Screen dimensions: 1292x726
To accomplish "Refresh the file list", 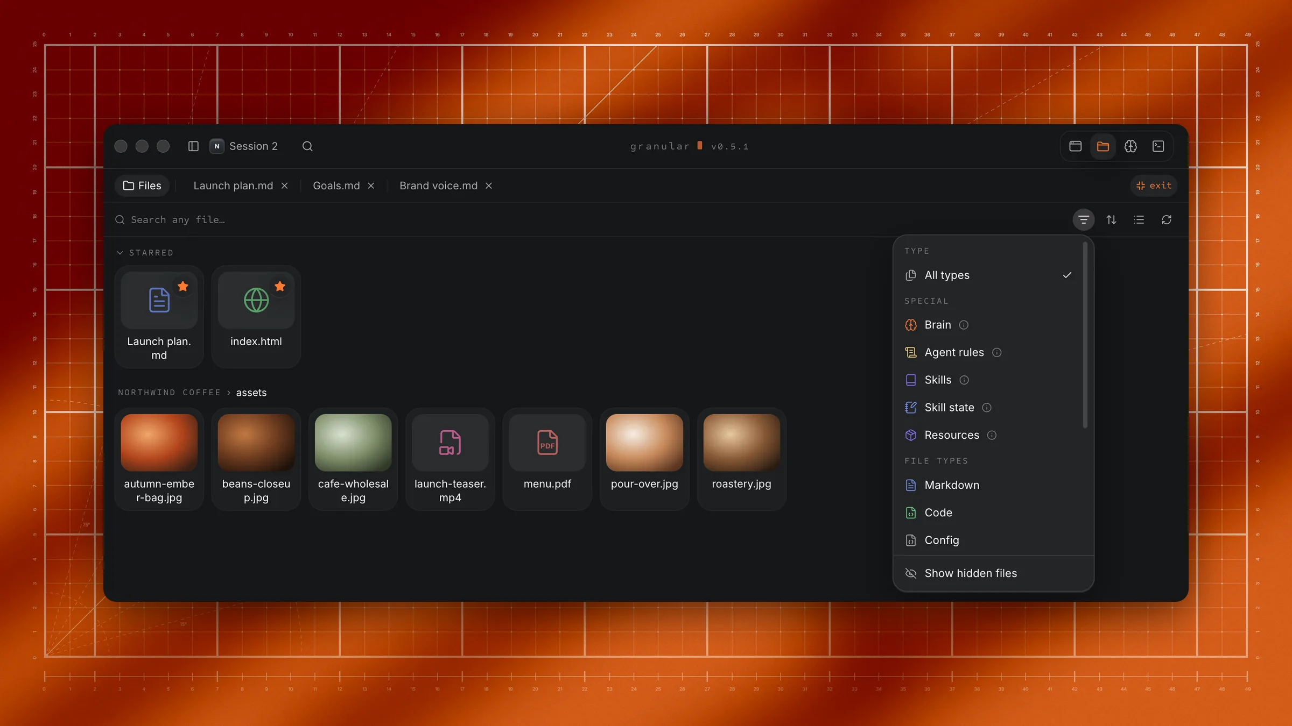I will coord(1167,219).
